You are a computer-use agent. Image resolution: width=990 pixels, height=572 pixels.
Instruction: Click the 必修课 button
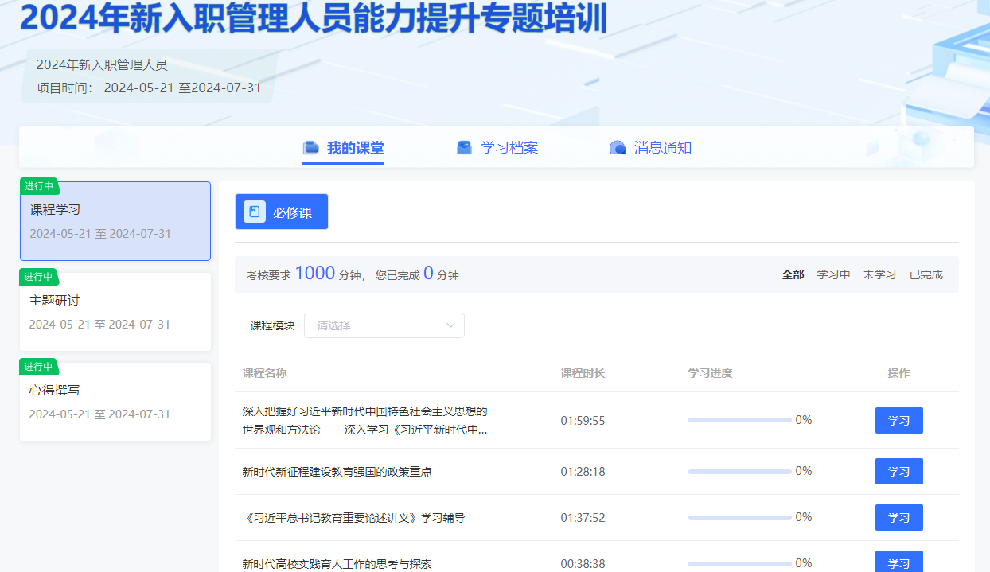(282, 212)
